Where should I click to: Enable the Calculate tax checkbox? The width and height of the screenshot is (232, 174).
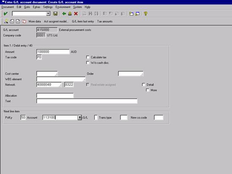click(x=88, y=57)
